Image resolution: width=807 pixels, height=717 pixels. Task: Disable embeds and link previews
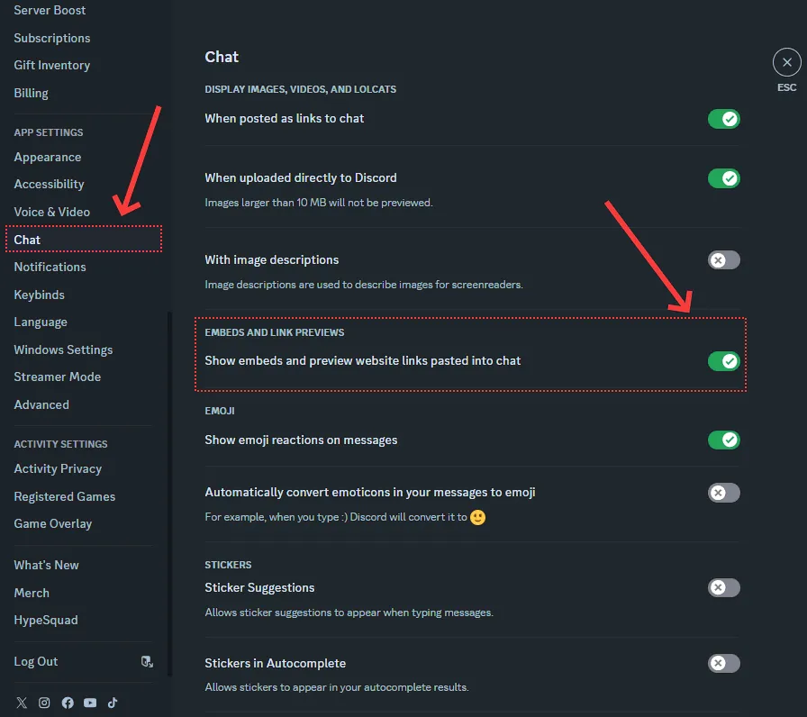click(723, 360)
